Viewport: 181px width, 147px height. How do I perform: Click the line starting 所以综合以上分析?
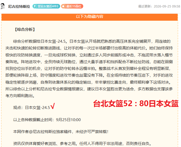(89, 89)
